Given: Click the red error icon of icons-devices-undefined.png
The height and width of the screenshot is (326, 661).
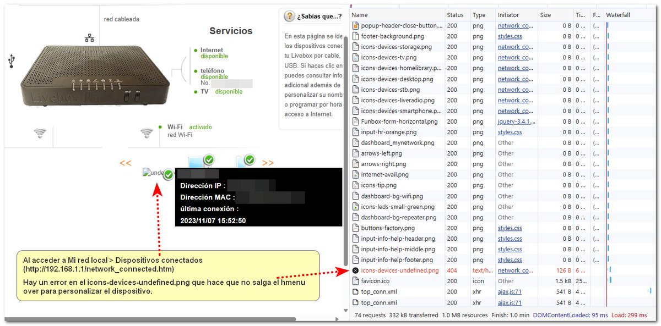Looking at the screenshot, I should (x=355, y=270).
